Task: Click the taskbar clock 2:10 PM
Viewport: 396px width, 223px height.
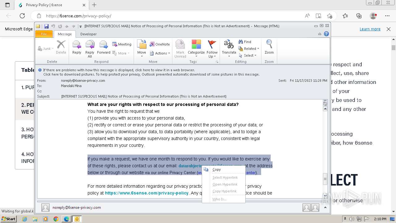Action: (x=380, y=219)
